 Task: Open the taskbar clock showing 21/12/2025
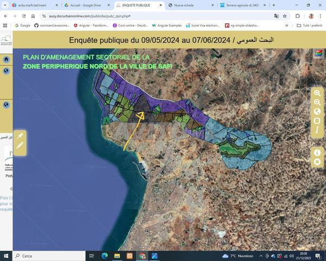pos(303,256)
